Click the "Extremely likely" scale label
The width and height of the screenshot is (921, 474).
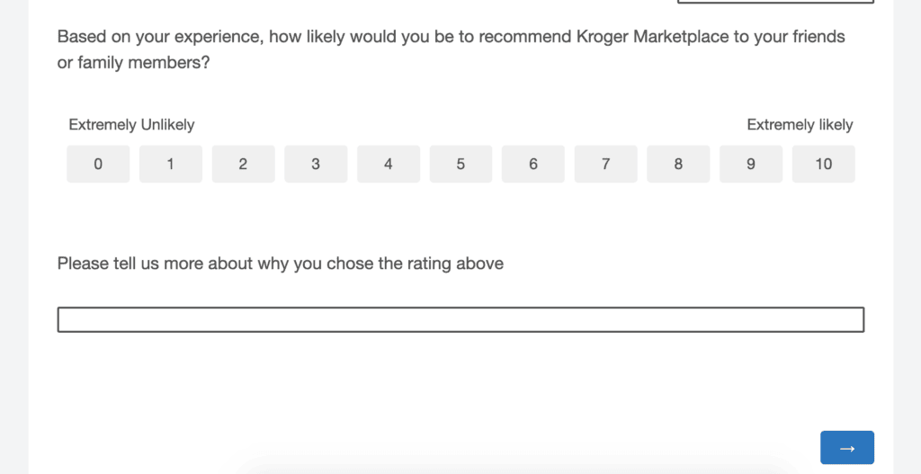click(x=800, y=125)
